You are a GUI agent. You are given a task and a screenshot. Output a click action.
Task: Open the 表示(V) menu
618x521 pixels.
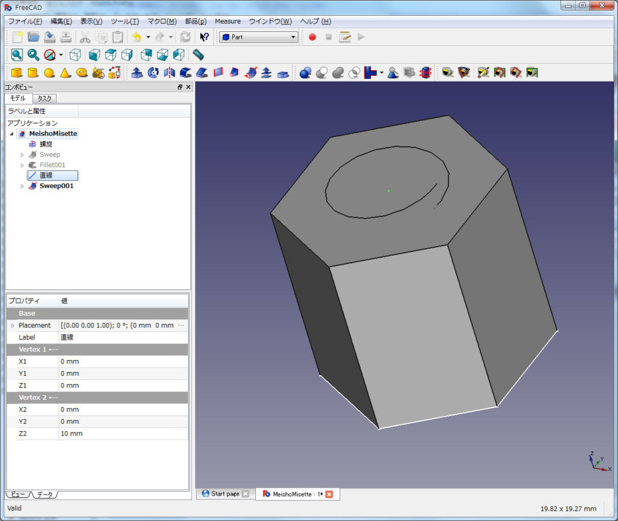point(91,21)
